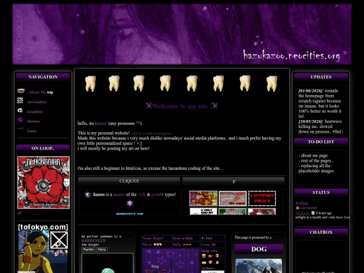Click the overheated emoji in status
364x273 pixels.
297,208
